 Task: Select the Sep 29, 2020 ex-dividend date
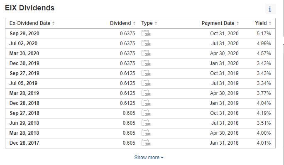coord(24,34)
